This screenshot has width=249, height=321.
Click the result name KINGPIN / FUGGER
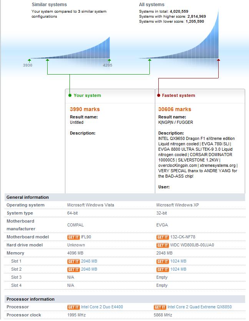point(176,122)
